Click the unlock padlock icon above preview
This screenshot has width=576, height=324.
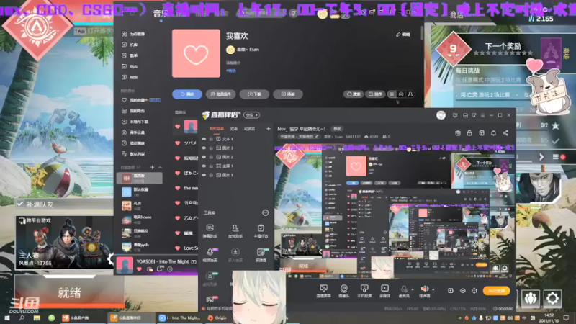click(x=469, y=133)
